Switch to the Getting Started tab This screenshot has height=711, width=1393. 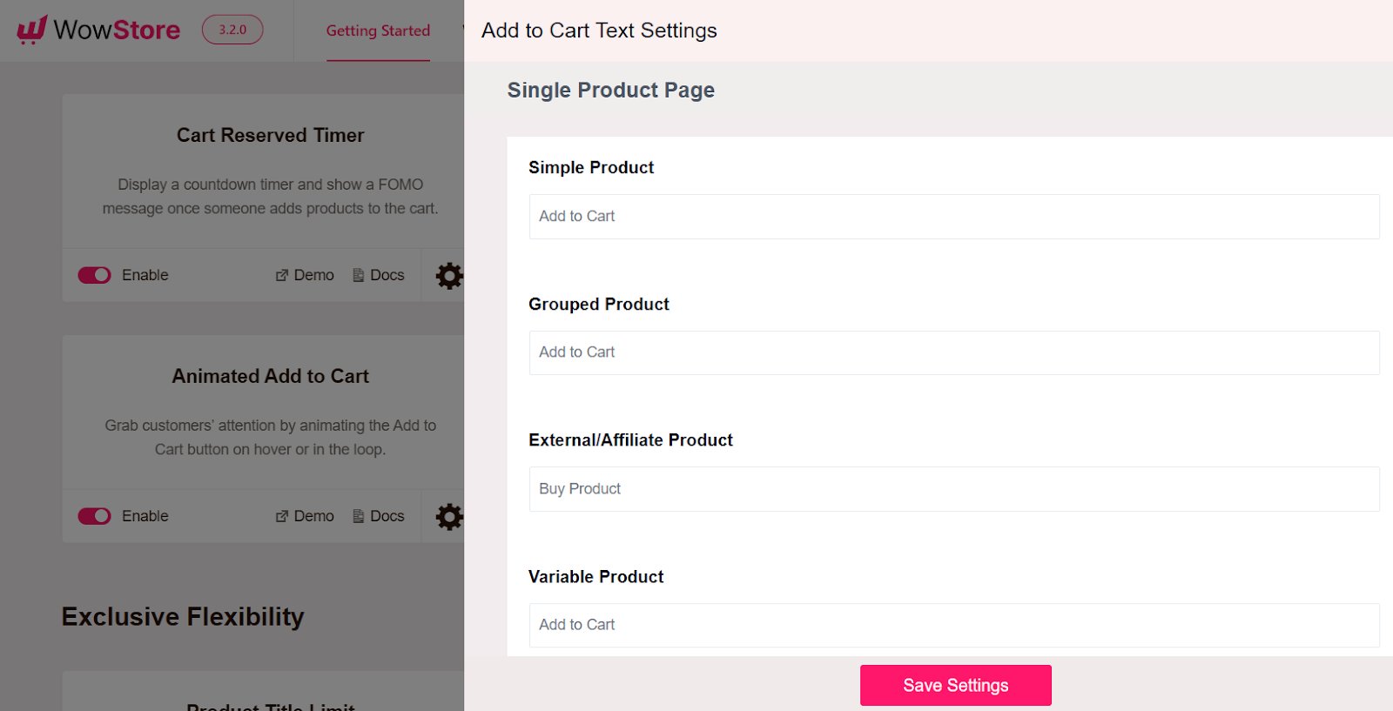(378, 30)
